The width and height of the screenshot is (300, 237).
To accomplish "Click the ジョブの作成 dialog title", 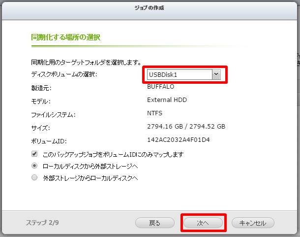I will [149, 8].
